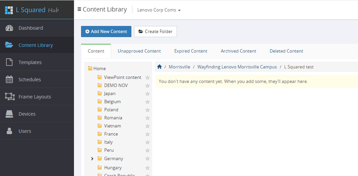
Task: Click the Home folder icon in tree
Action: (90, 69)
